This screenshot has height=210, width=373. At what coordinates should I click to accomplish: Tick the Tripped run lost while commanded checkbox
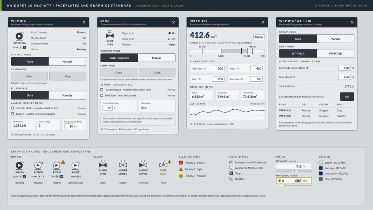click(x=12, y=114)
